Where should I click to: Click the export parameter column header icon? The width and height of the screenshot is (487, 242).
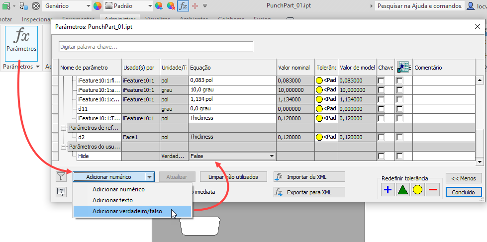(x=403, y=67)
